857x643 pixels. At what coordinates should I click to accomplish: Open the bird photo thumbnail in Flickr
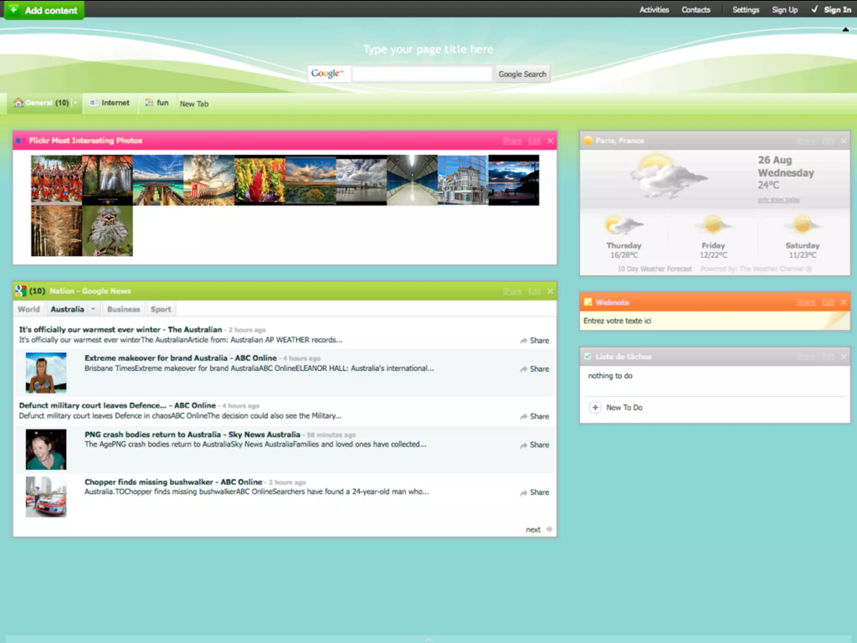coord(108,231)
